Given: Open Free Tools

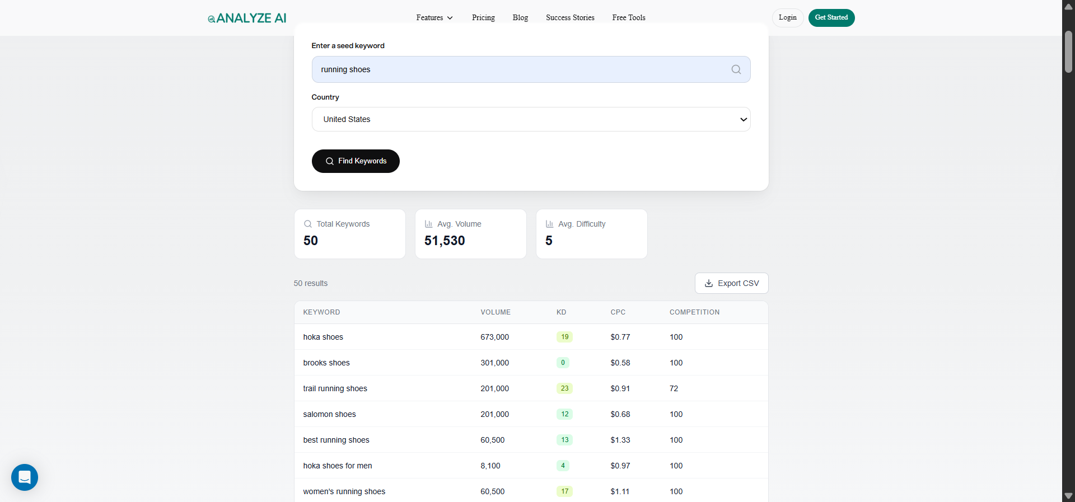Looking at the screenshot, I should pyautogui.click(x=629, y=18).
